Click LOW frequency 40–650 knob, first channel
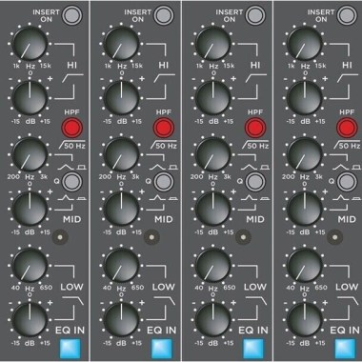362x362 pixels. click(x=30, y=265)
